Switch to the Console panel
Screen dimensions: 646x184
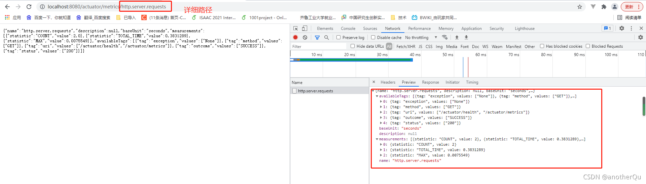click(x=348, y=29)
